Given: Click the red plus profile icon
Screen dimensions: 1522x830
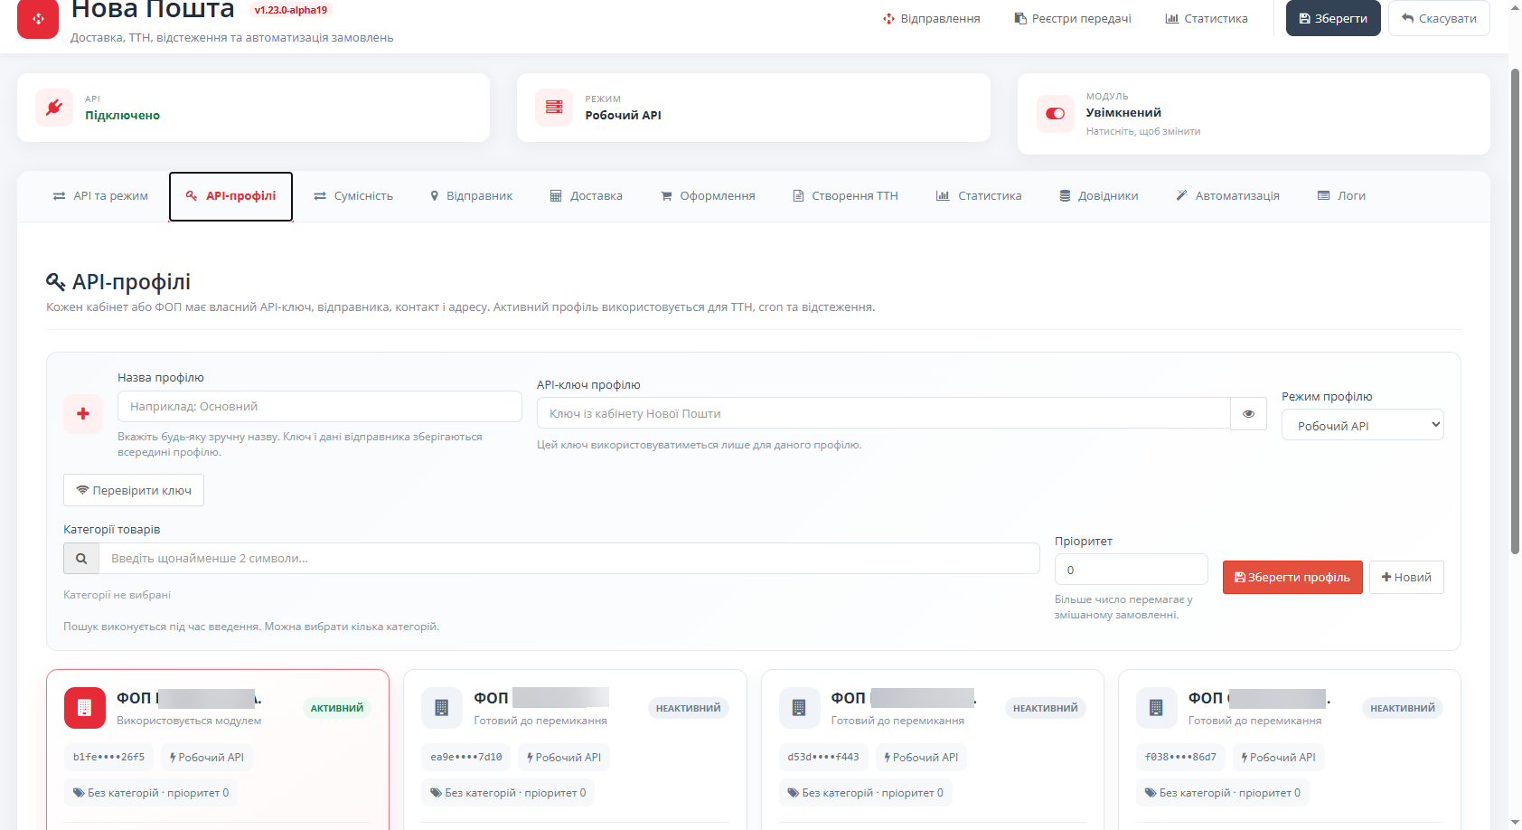Looking at the screenshot, I should pos(83,414).
